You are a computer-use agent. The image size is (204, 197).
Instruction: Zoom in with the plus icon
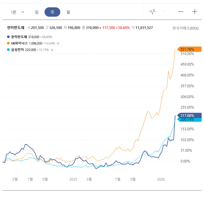[x=195, y=12]
